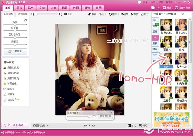The image size is (193, 136).
Task: Apply the 哥特风 effect thumbnail
Action: tap(166, 42)
